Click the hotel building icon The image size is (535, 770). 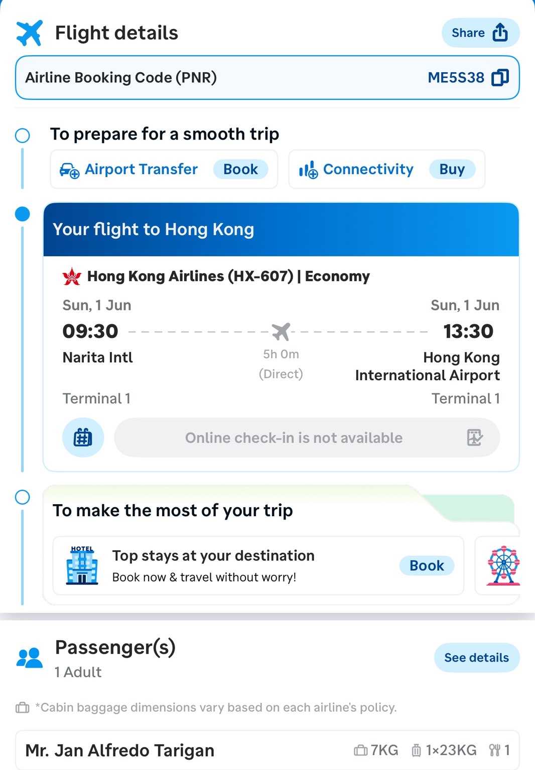coord(82,565)
